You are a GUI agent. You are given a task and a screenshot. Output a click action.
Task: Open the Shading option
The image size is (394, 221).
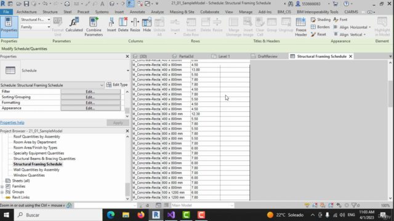pos(320,20)
